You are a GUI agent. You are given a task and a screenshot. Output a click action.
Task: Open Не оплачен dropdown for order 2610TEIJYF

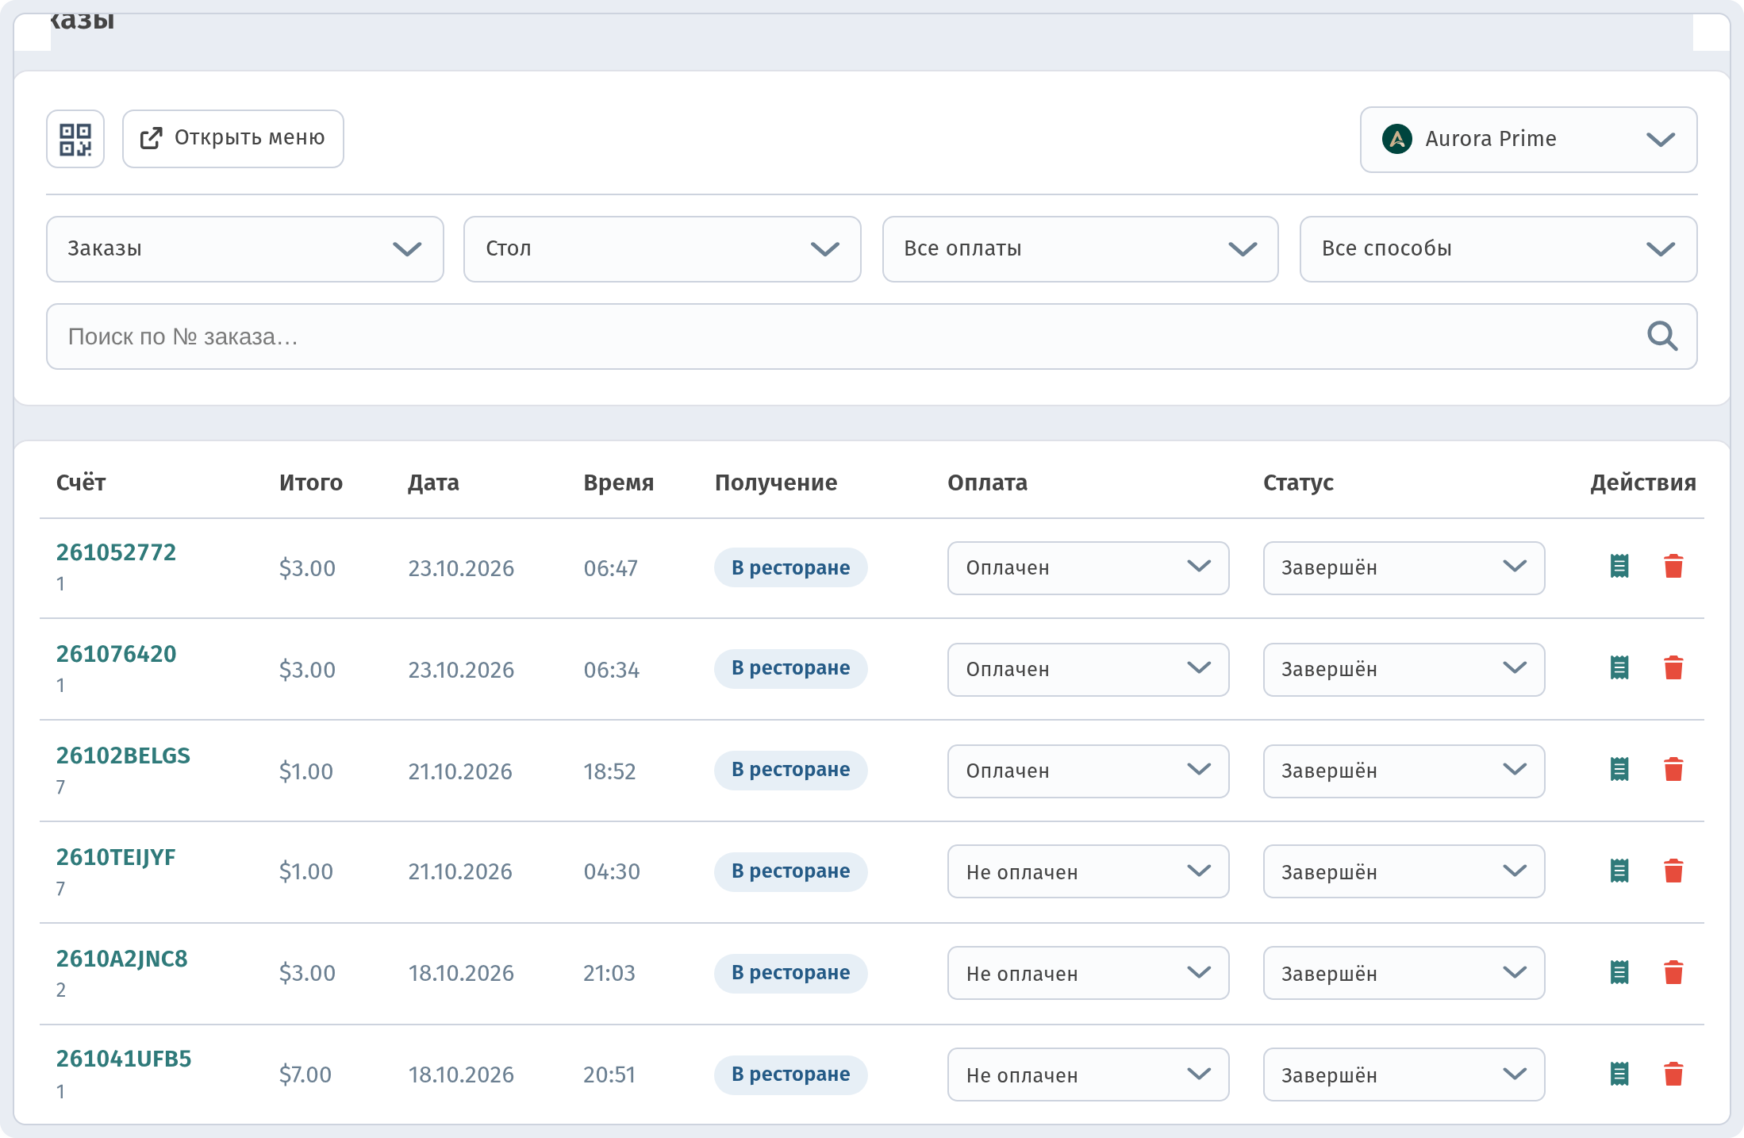click(1088, 871)
